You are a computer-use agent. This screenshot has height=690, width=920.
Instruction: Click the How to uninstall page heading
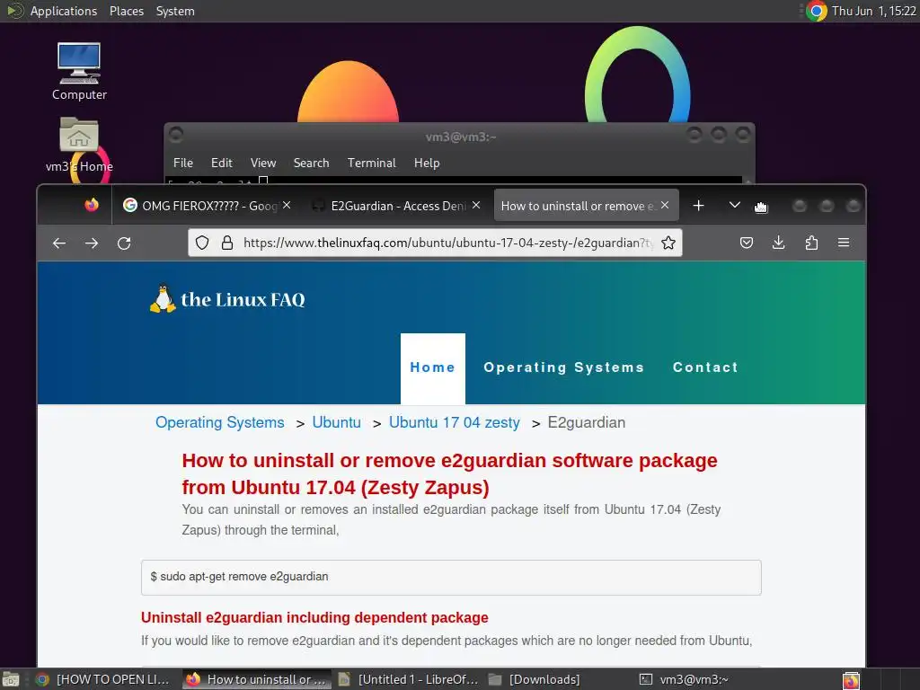tap(449, 474)
